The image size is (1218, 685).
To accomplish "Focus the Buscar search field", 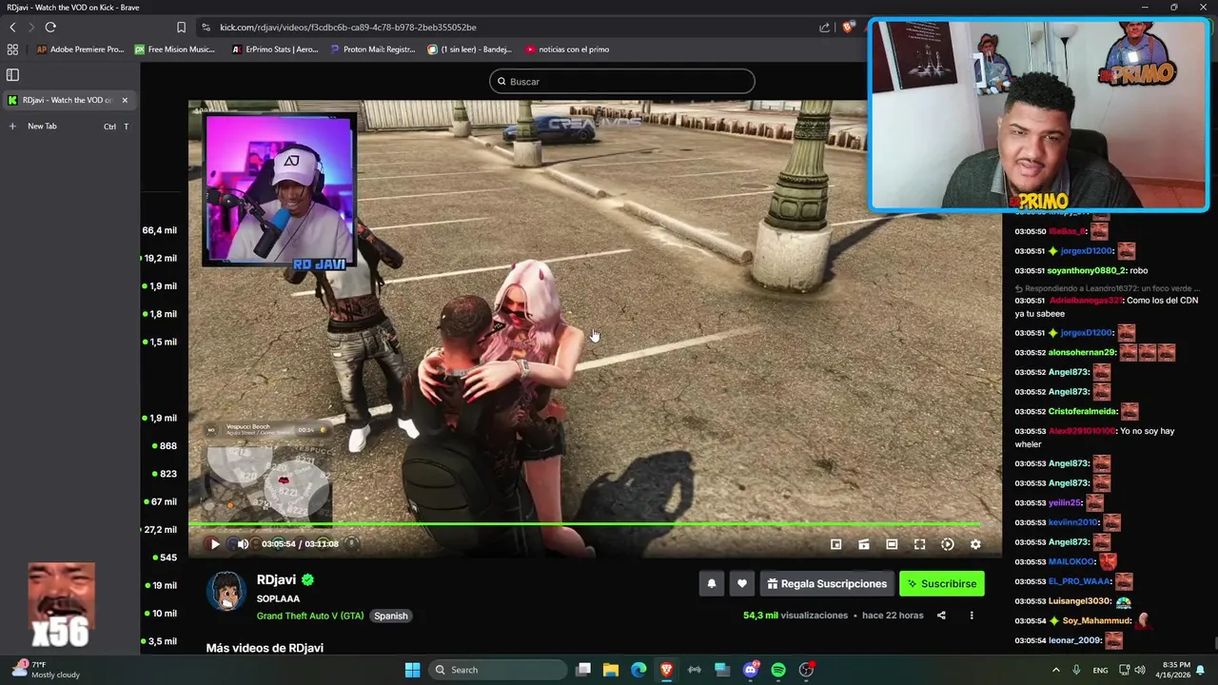I will point(622,82).
